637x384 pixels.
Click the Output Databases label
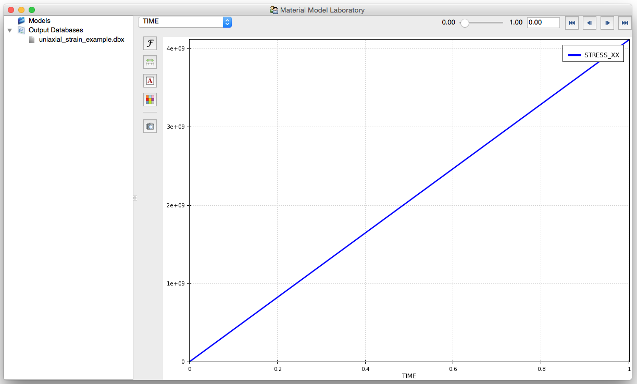coord(56,30)
